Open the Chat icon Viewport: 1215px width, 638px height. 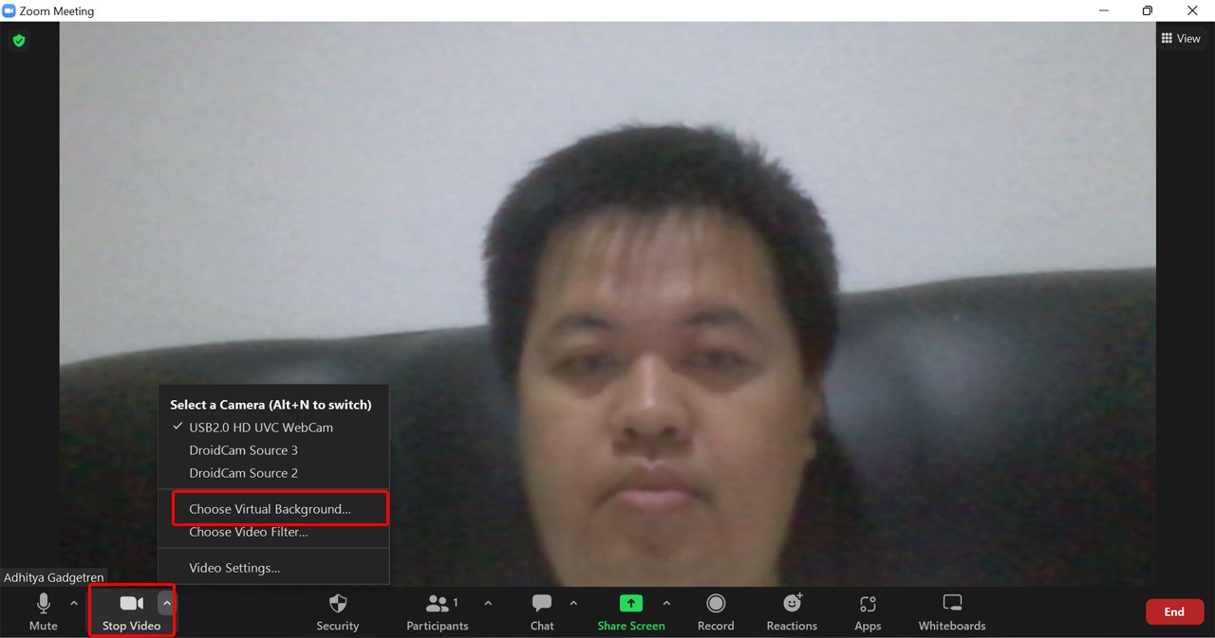click(541, 611)
